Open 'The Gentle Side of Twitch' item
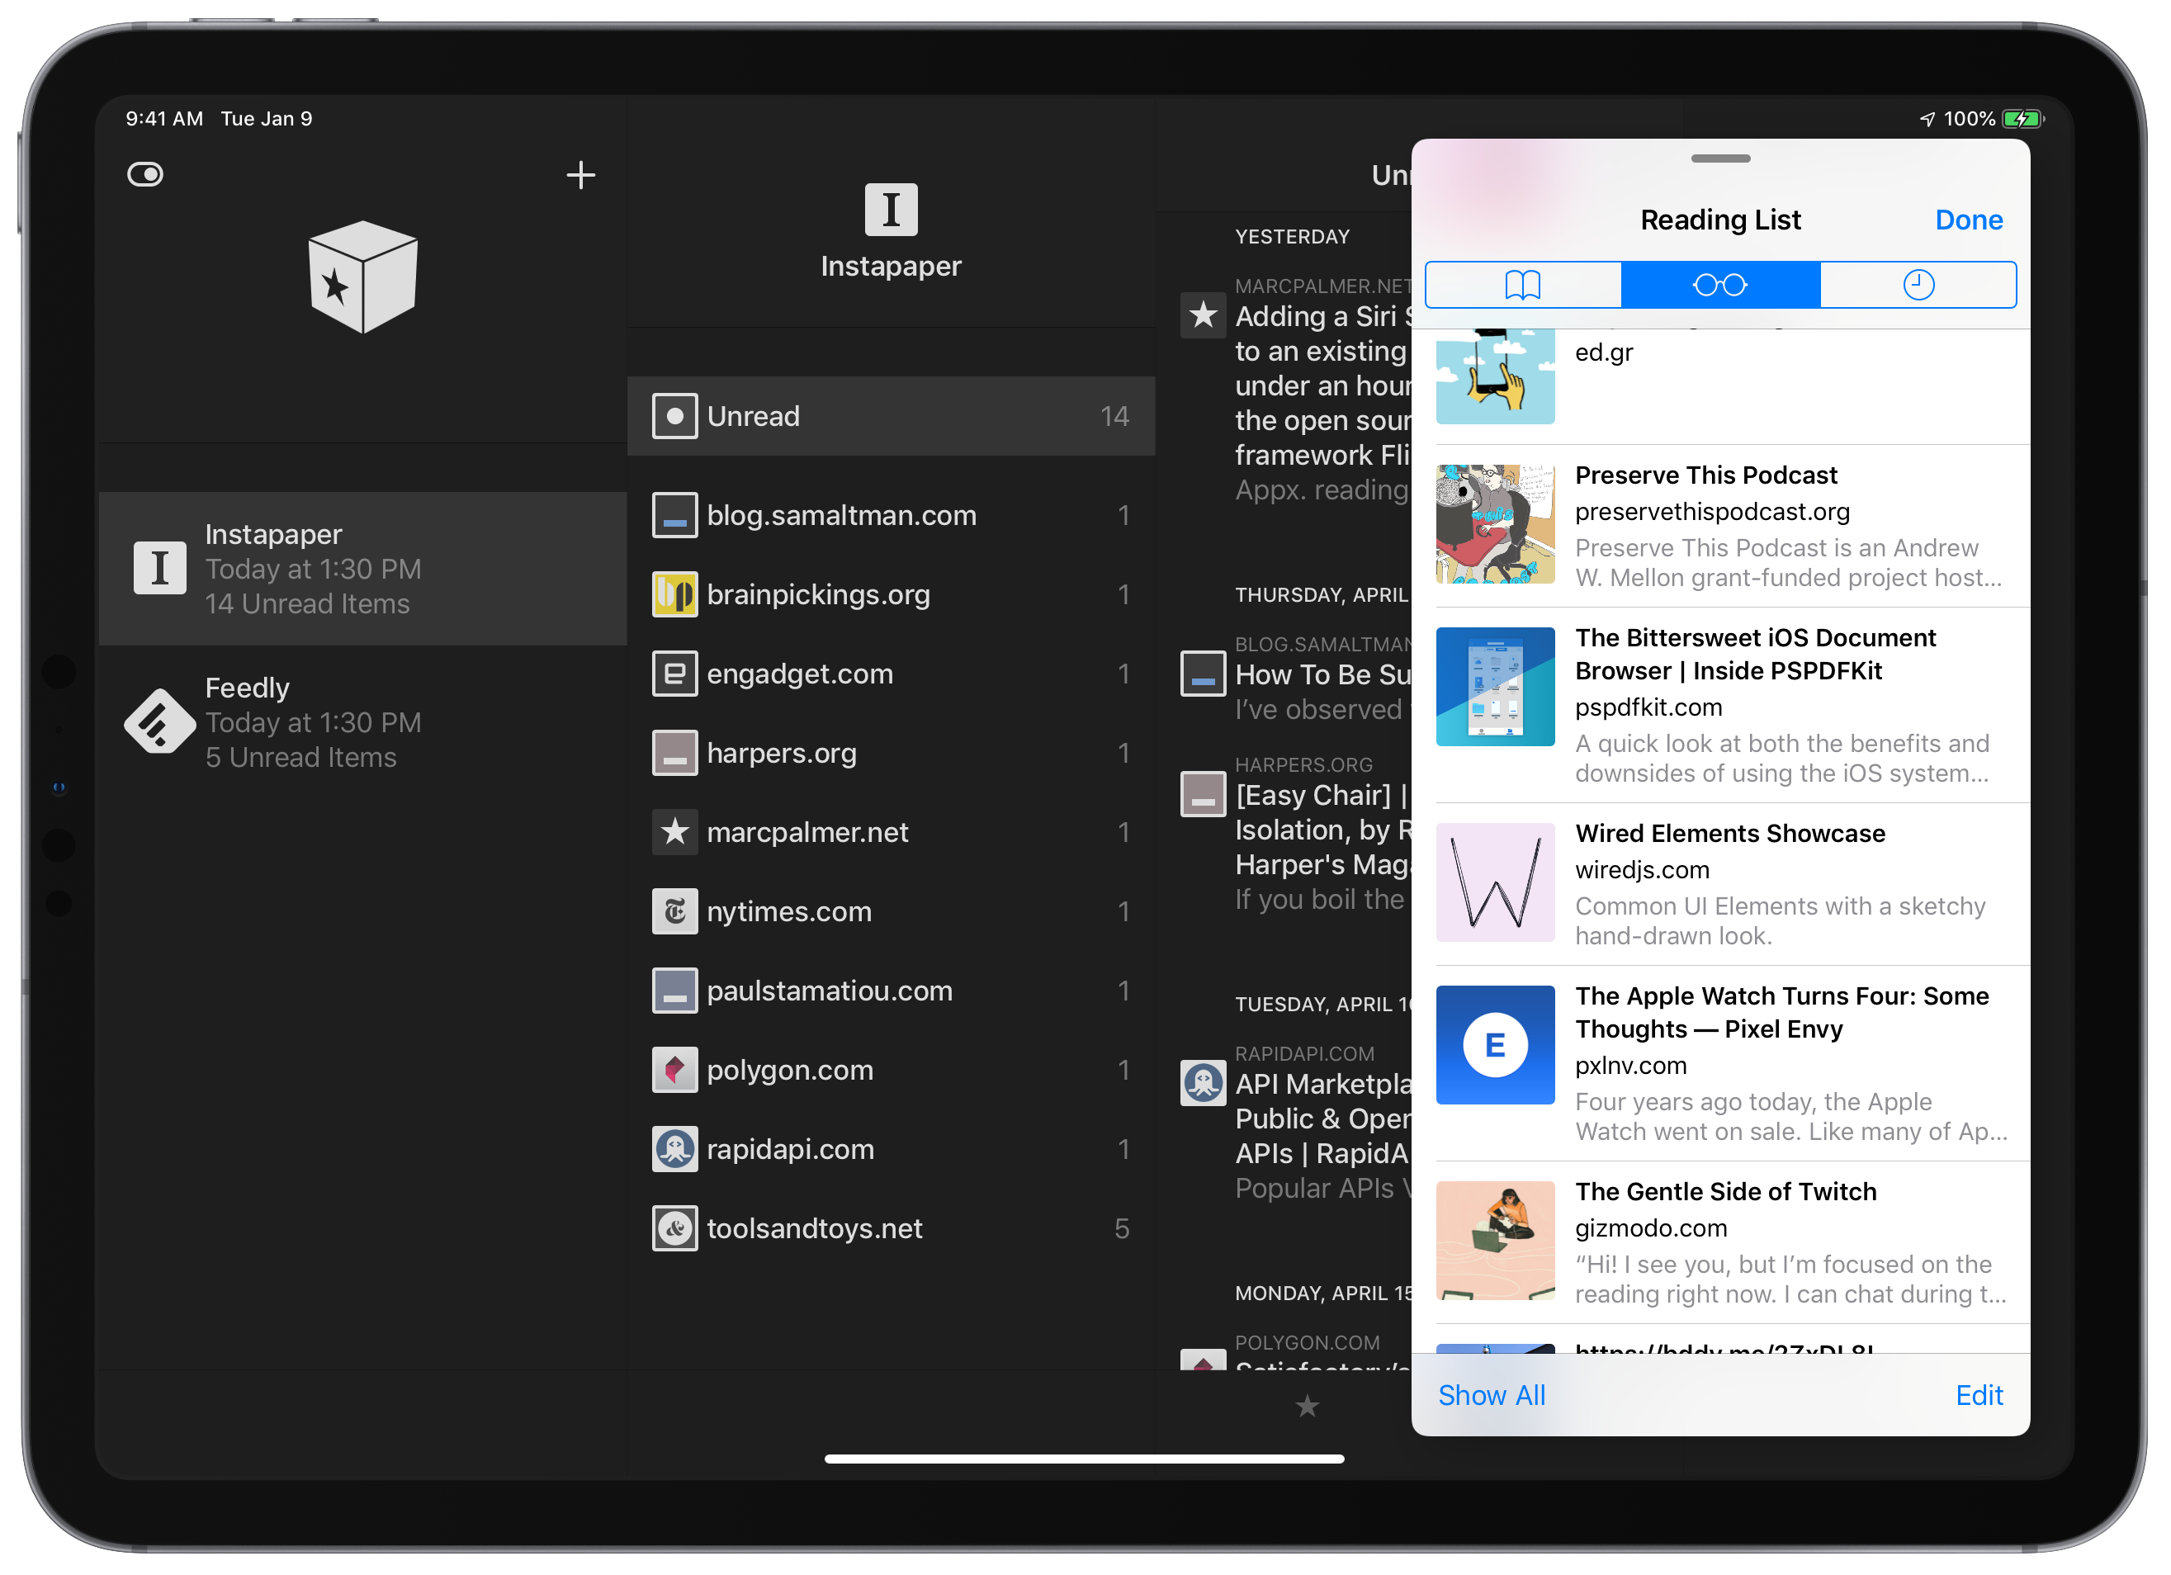The image size is (2171, 1575). (x=1720, y=1243)
